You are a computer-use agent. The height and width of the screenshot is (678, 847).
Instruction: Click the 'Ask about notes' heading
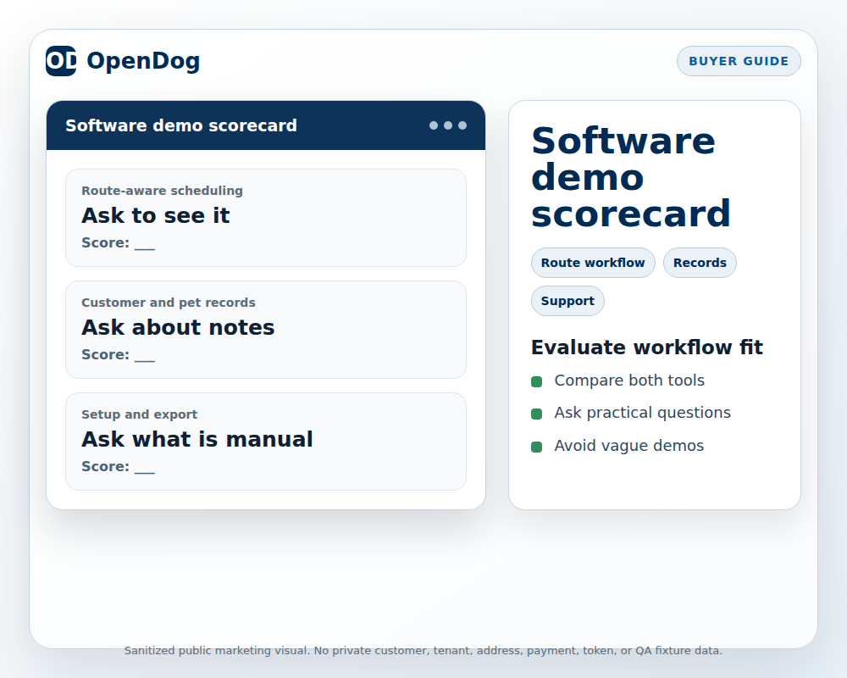coord(178,328)
